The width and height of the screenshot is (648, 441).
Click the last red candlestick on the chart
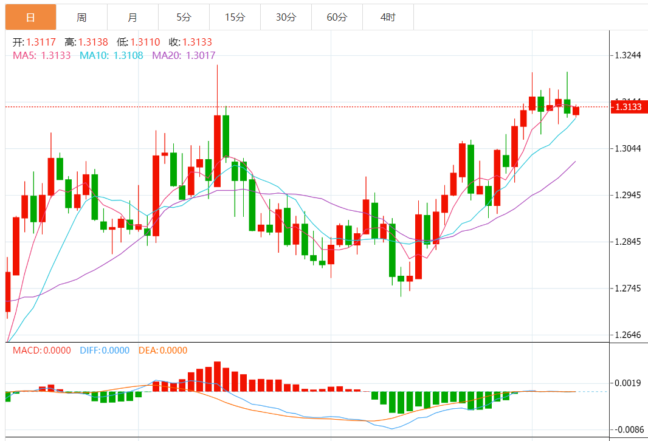[x=576, y=111]
